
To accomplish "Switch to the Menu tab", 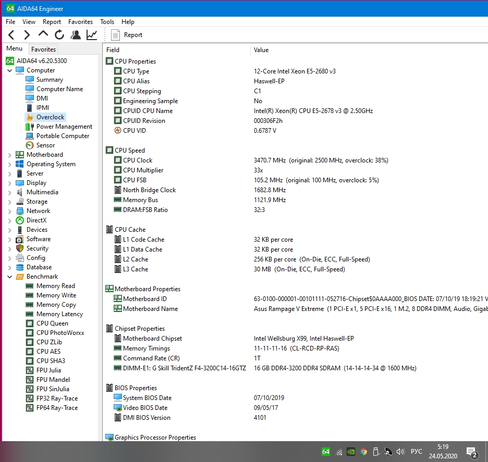I will pyautogui.click(x=14, y=48).
